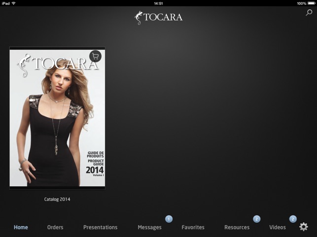Tap the Wi-Fi icon in status bar
This screenshot has width=317, height=237.
point(13,3)
